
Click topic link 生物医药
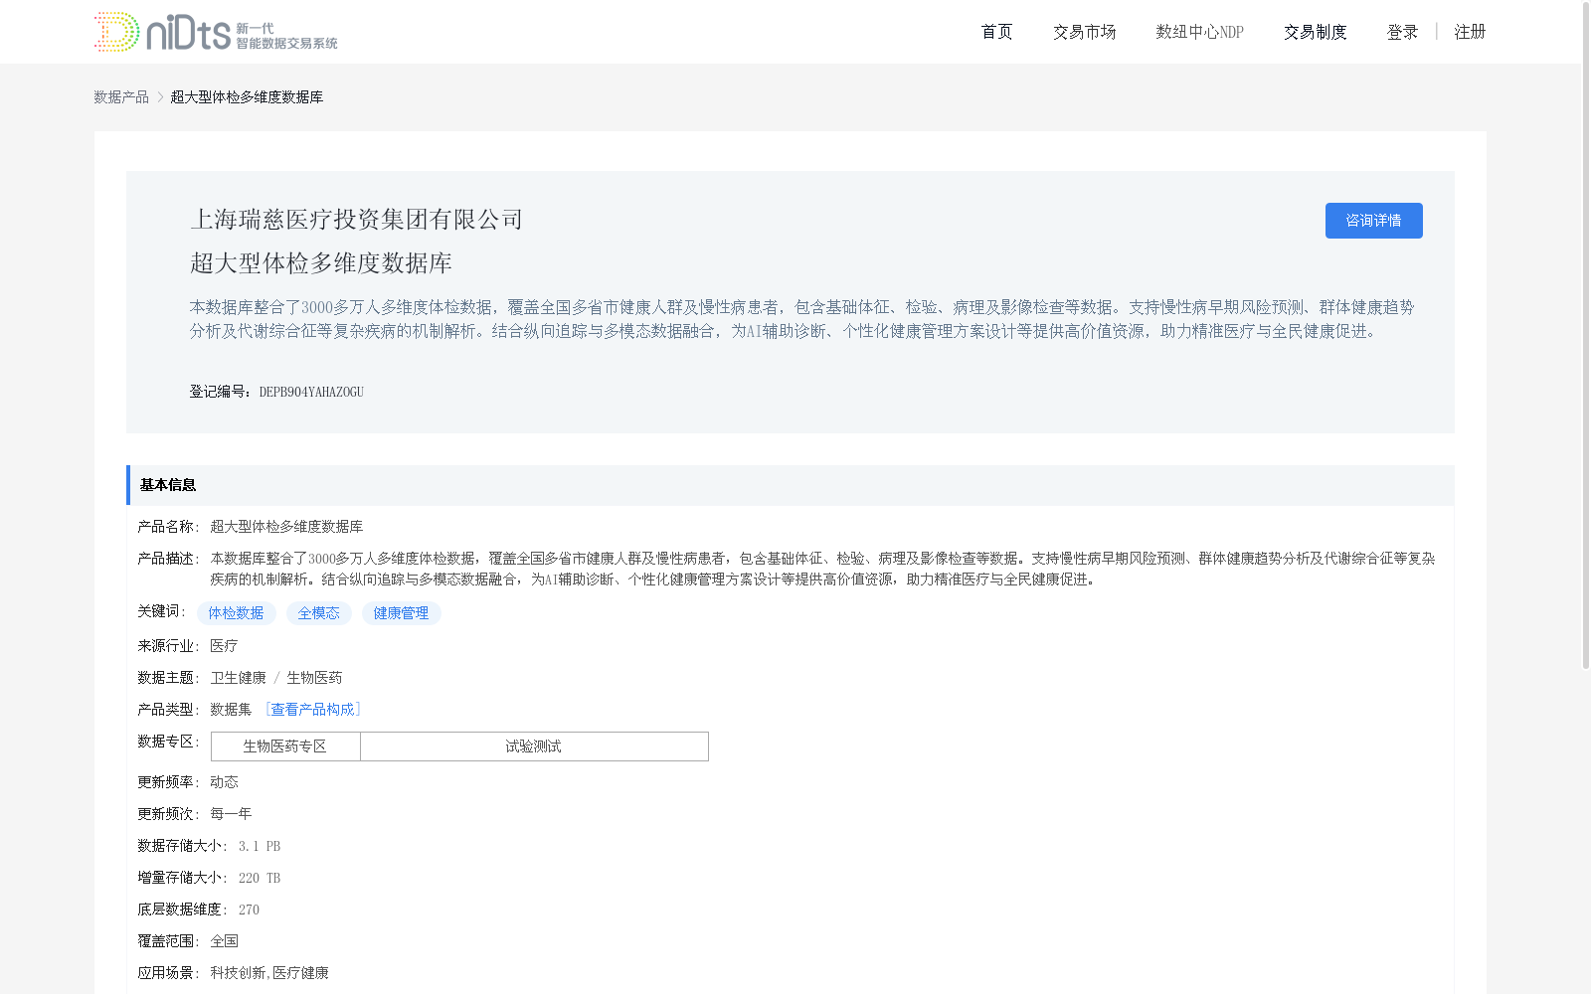tap(313, 678)
